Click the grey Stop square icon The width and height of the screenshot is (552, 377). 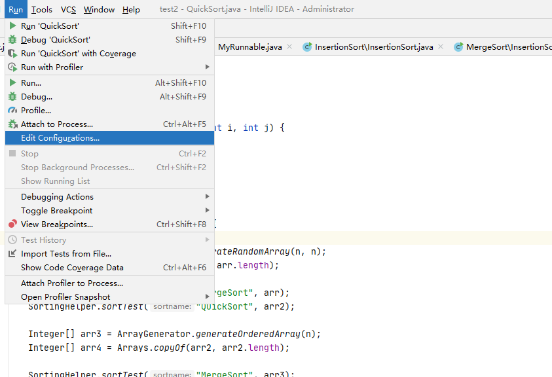click(x=12, y=153)
